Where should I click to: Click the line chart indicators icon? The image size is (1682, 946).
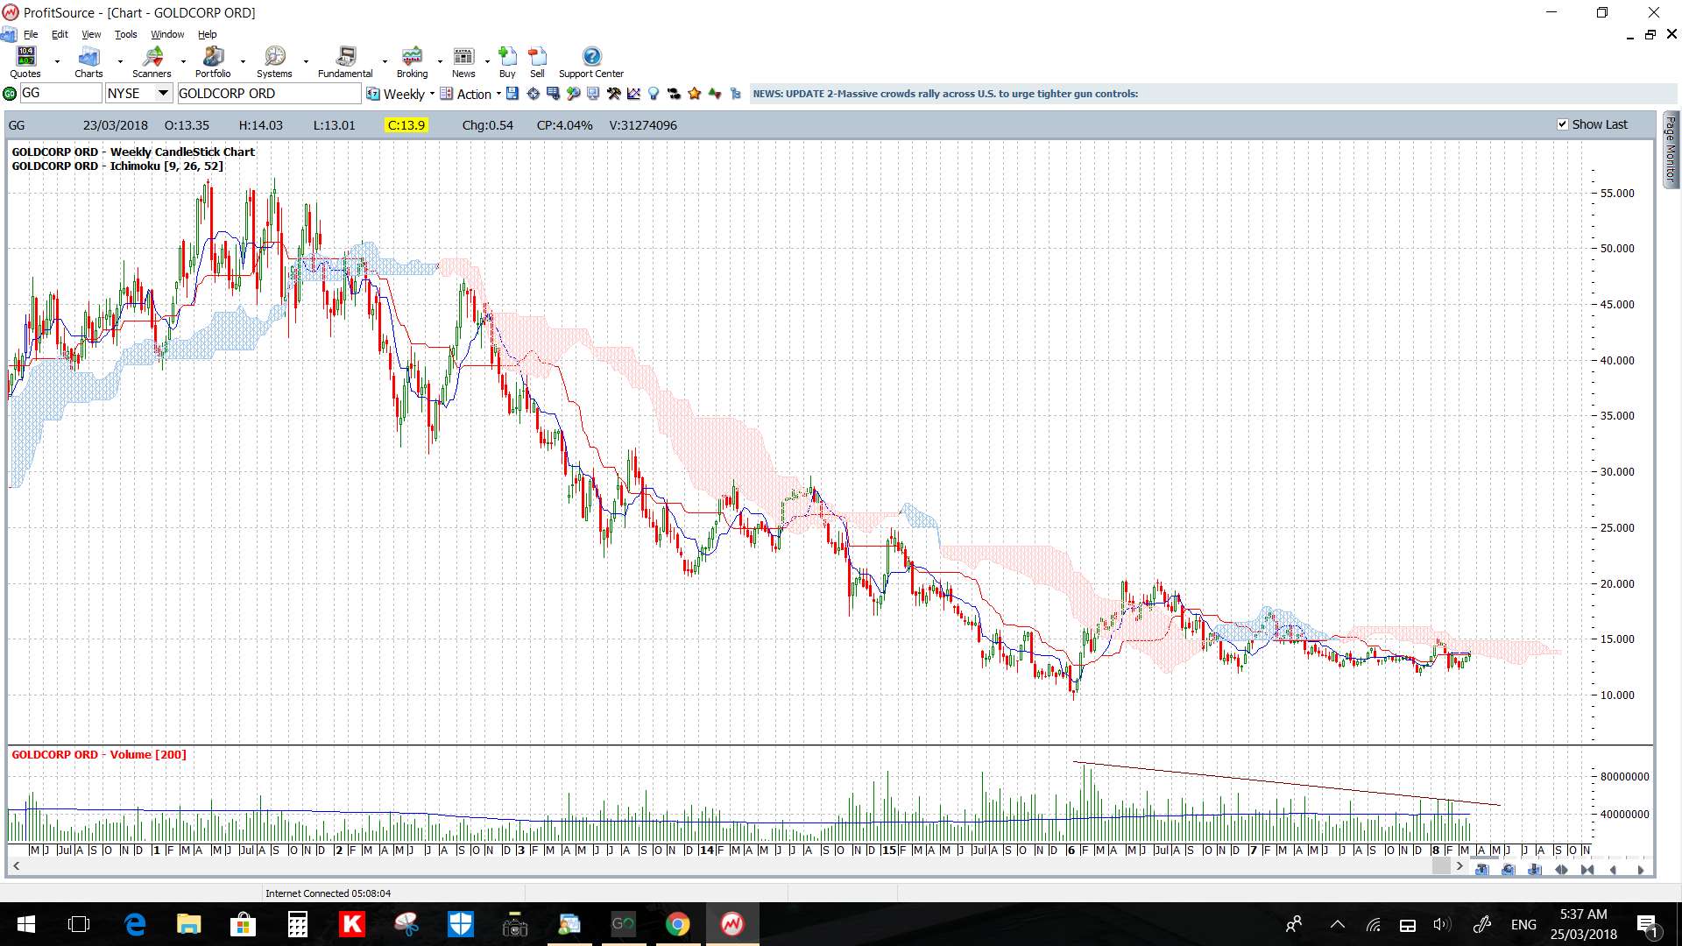pyautogui.click(x=633, y=94)
